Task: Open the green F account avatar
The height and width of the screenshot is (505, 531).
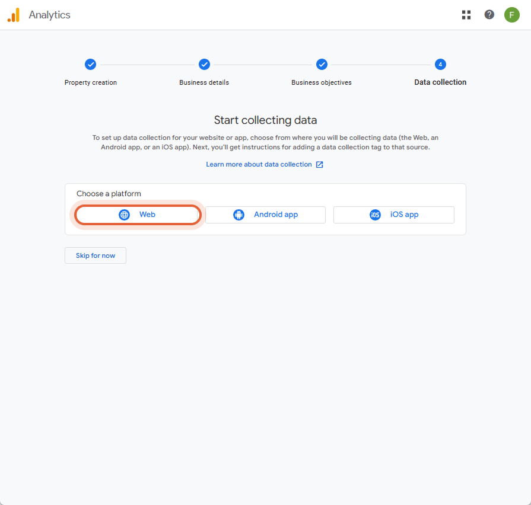Action: [511, 15]
